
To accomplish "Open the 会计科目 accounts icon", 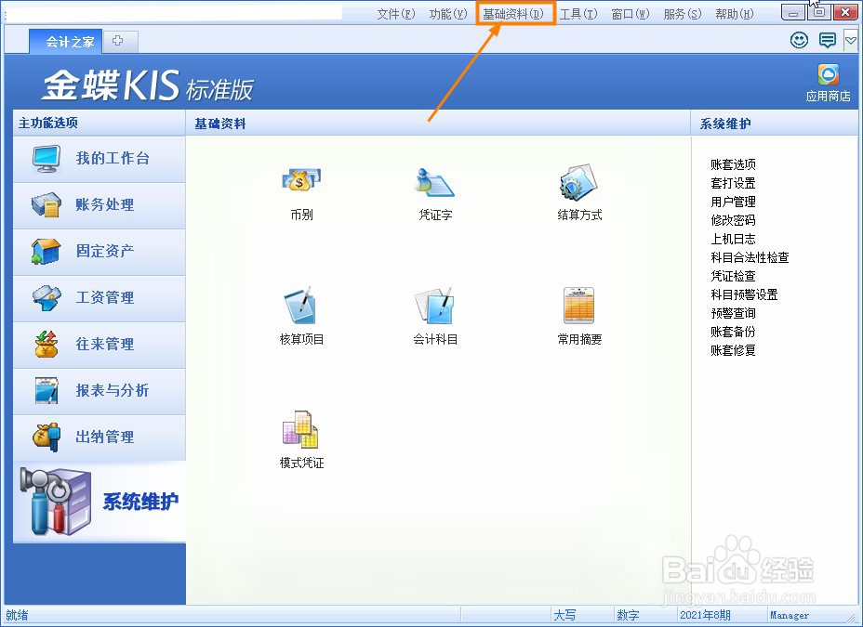I will [x=435, y=305].
